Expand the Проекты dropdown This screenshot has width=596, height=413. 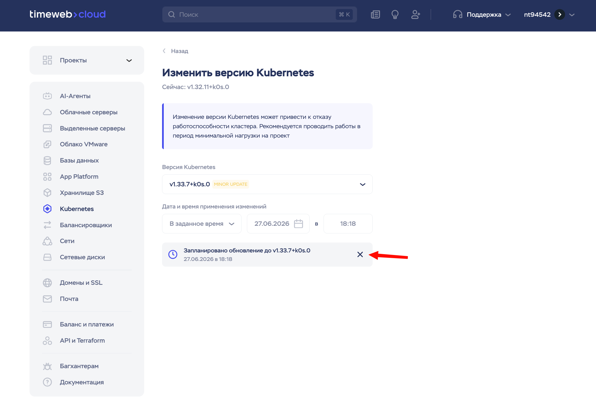tap(129, 60)
